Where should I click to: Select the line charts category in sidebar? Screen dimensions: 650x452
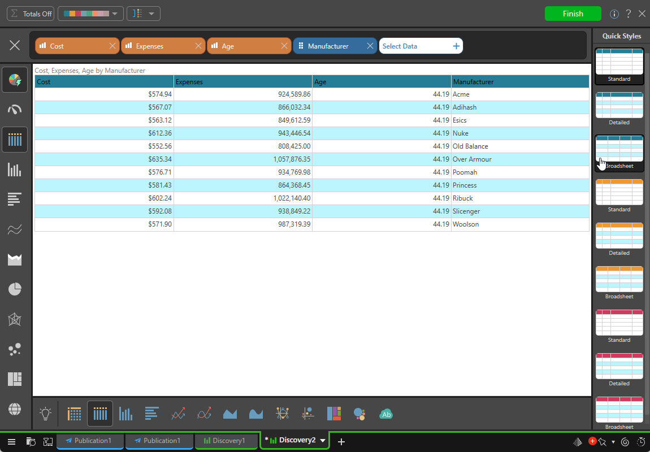click(15, 229)
